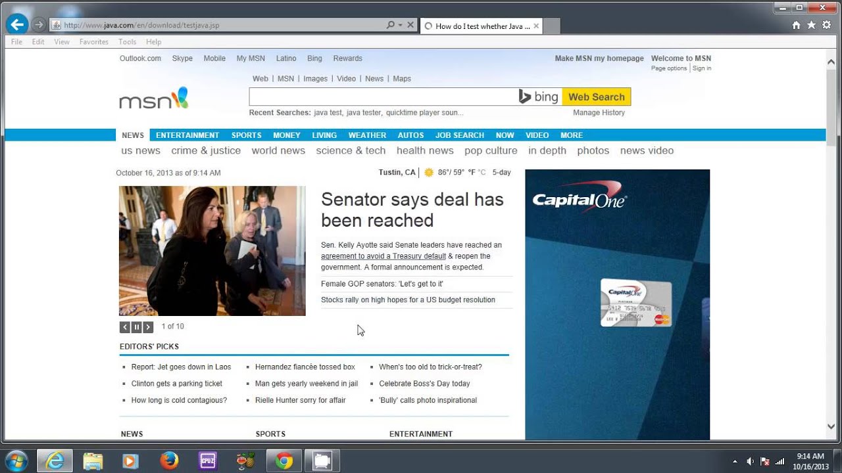Open the Page options link

pos(669,68)
